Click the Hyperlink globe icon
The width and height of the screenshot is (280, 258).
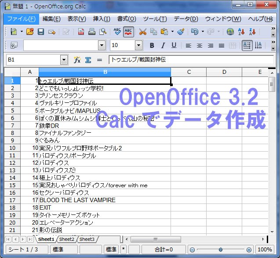[x=230, y=32]
